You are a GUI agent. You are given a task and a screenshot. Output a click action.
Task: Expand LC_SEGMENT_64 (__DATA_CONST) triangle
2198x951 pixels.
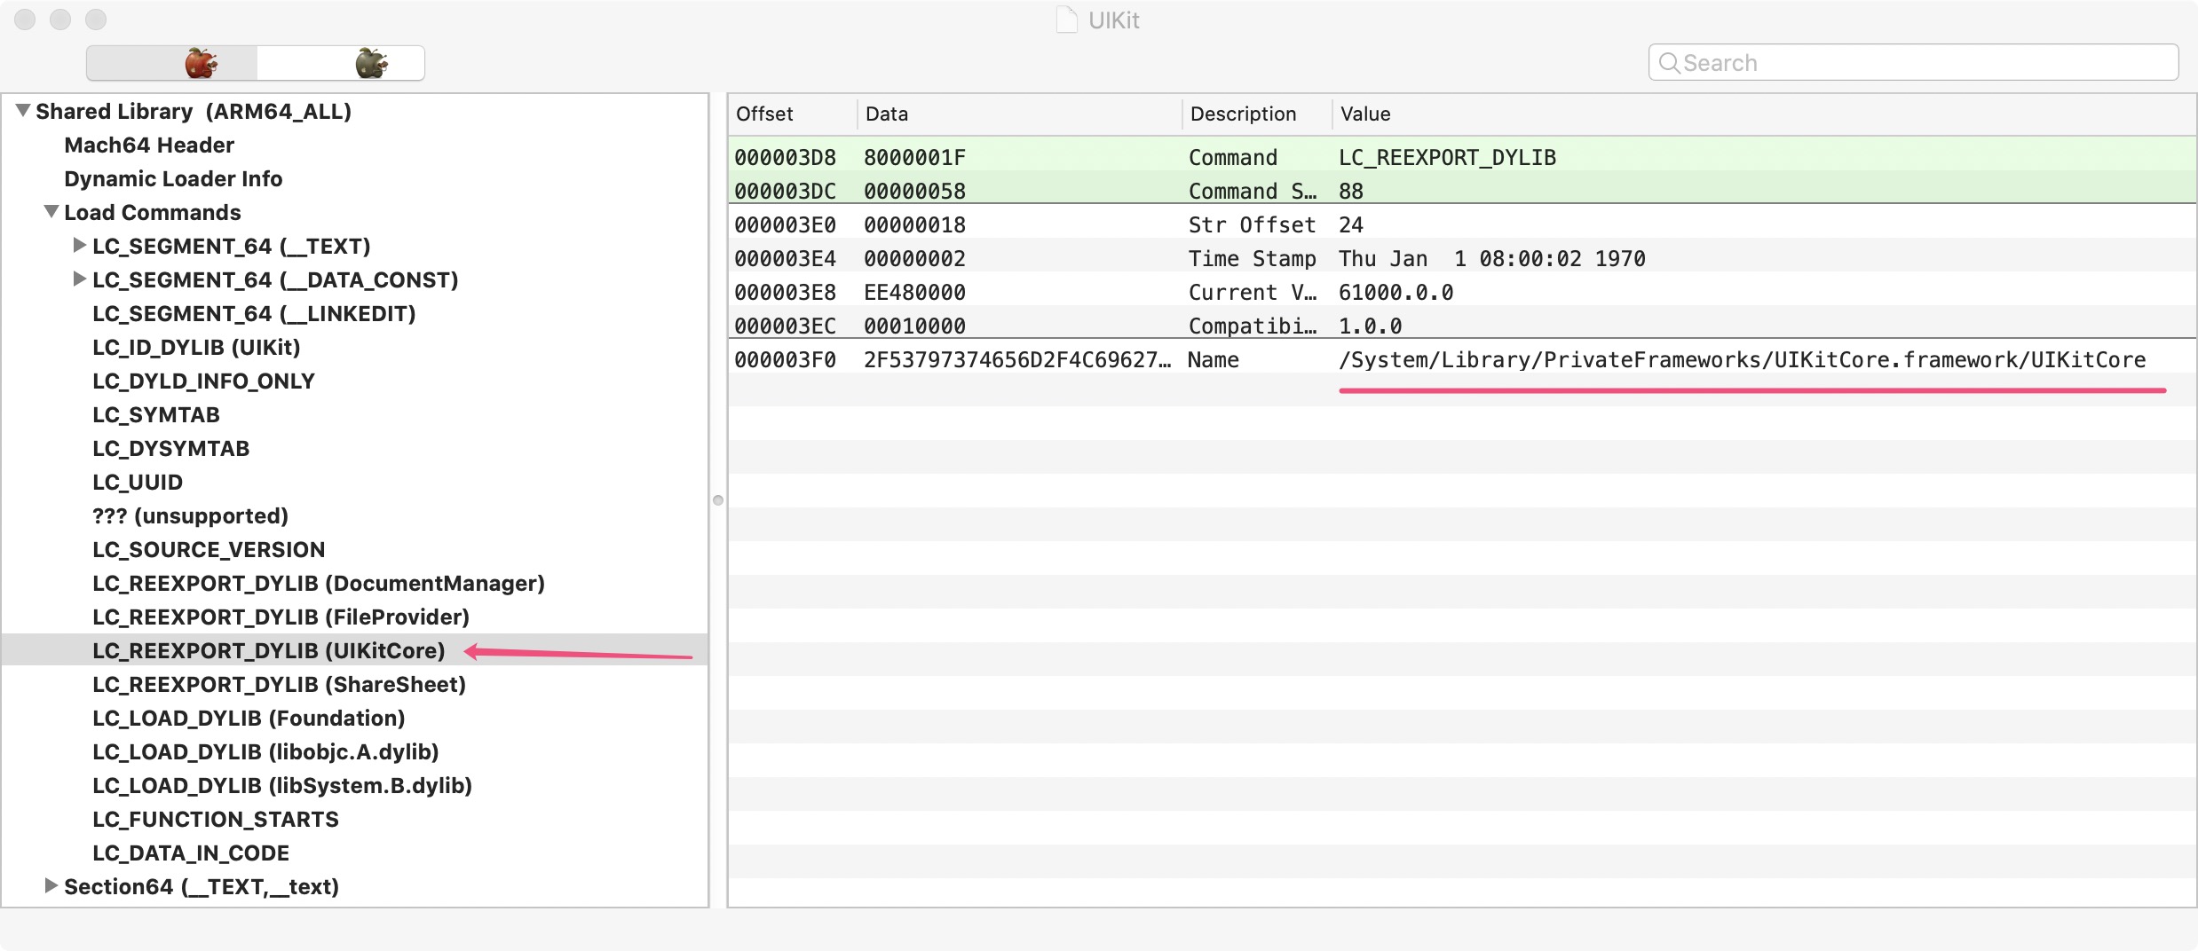coord(80,279)
